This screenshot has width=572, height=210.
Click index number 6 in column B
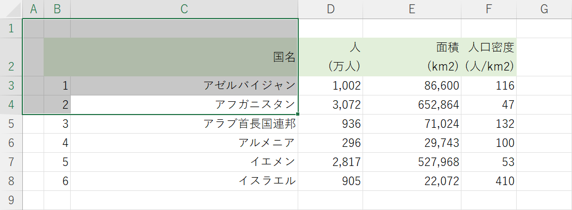[57, 181]
